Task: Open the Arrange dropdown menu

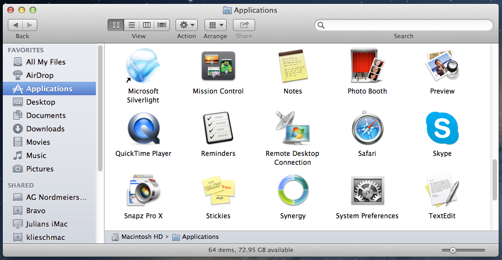Action: pos(215,25)
